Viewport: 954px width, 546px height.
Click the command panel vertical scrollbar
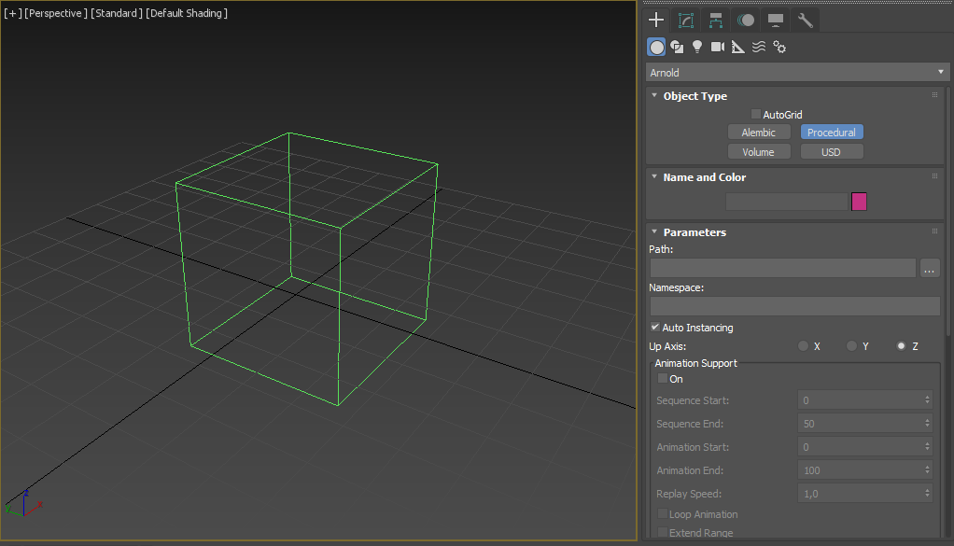coord(947,213)
